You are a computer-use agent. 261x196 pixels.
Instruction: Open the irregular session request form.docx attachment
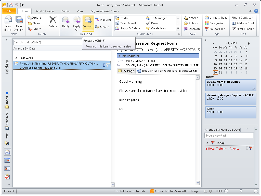(x=167, y=71)
